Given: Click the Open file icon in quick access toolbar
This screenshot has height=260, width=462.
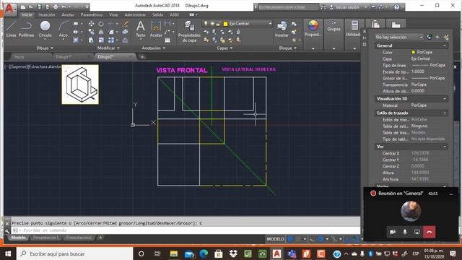Looking at the screenshot, I should (30, 6).
